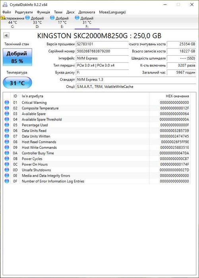This screenshot has height=278, width=199.
Task: Click the status icon for Critical Warning
Action: 7,102
